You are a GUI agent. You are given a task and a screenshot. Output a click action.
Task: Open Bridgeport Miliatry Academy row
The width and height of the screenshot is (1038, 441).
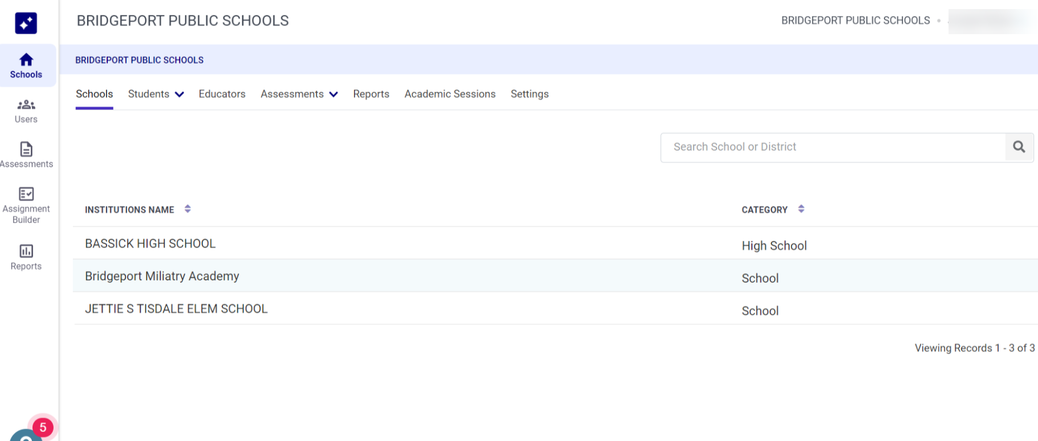(162, 277)
